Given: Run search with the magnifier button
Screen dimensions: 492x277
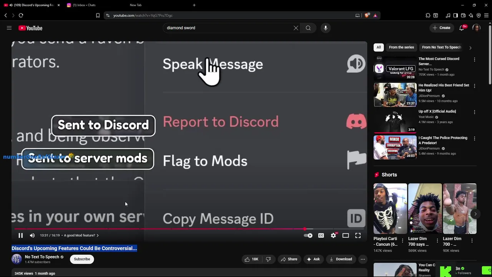Looking at the screenshot, I should pyautogui.click(x=308, y=28).
